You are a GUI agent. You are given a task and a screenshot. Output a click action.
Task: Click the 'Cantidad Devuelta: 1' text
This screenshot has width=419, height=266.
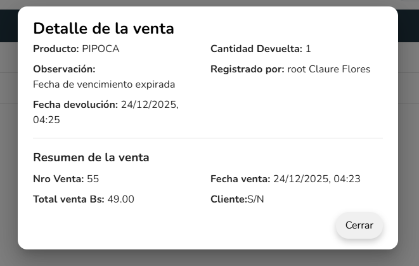tap(261, 49)
